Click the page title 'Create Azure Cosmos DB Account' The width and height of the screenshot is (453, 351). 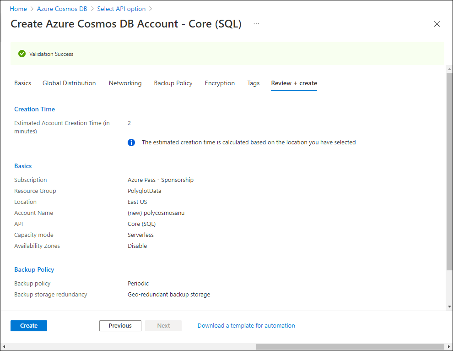(126, 24)
